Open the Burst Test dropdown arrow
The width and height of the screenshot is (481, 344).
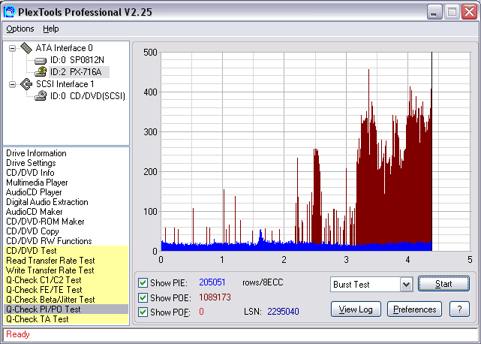tap(406, 285)
